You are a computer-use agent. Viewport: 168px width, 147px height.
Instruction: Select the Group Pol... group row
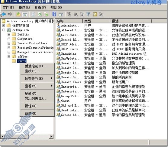pos(102,96)
